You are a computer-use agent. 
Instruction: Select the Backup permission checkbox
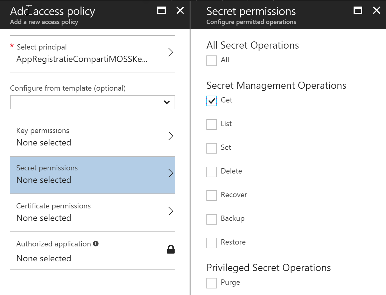click(212, 219)
